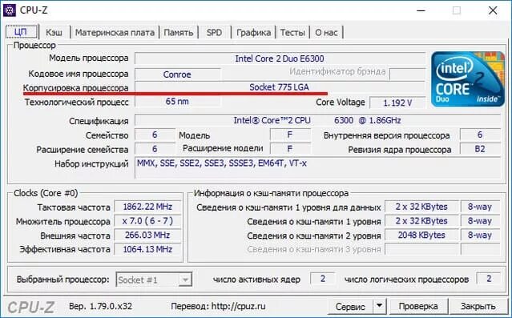Click the Сервис button
Image resolution: width=512 pixels, height=318 pixels.
350,306
